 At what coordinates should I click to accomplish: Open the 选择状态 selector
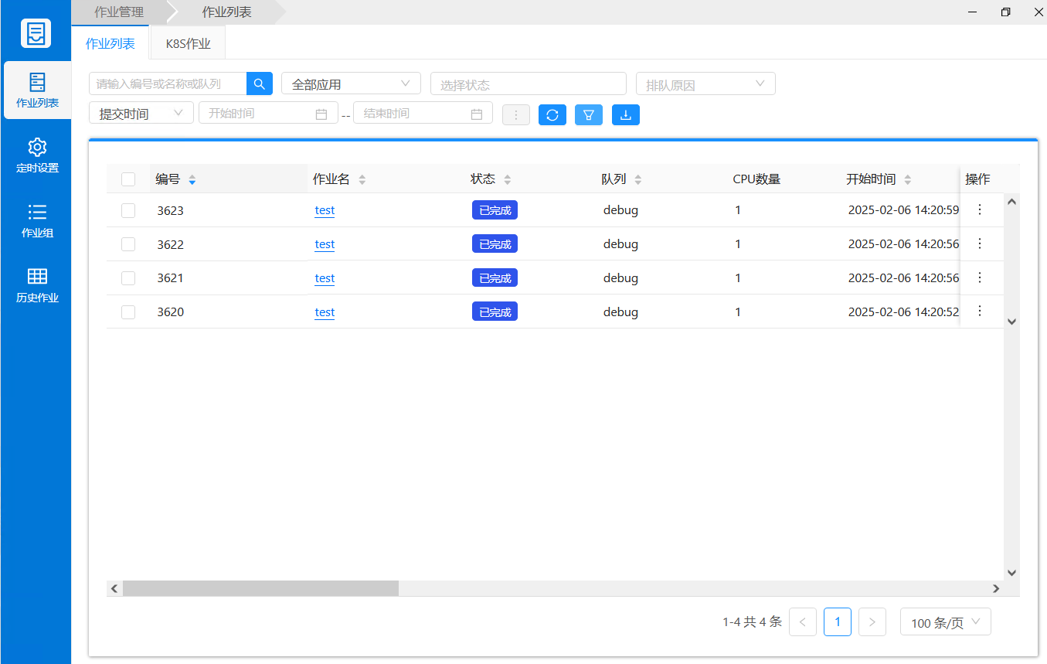[529, 83]
